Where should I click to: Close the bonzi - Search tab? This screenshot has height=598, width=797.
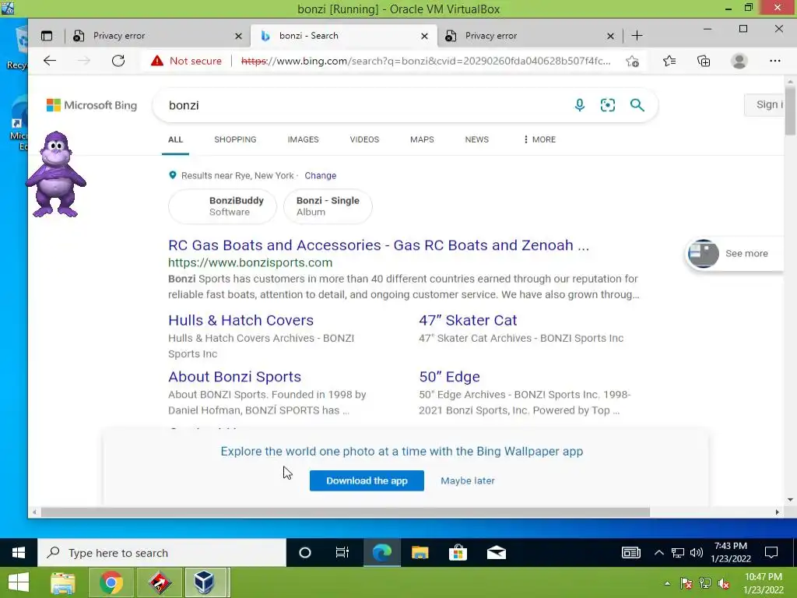pos(424,36)
